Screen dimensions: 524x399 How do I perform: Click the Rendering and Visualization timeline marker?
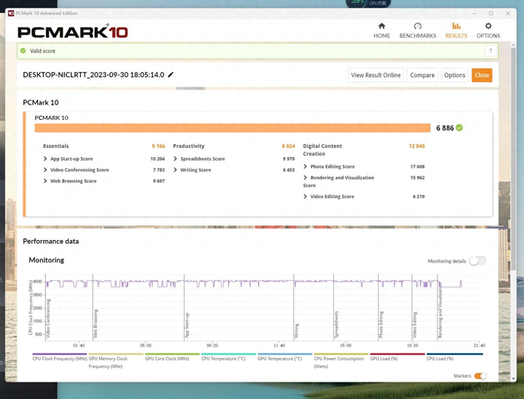pos(440,311)
